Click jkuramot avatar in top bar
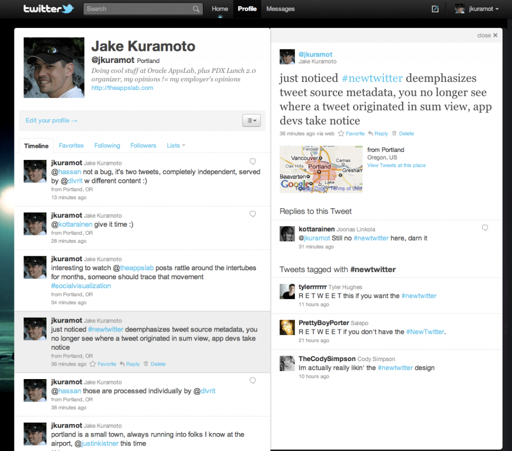The image size is (512, 451). click(x=460, y=9)
